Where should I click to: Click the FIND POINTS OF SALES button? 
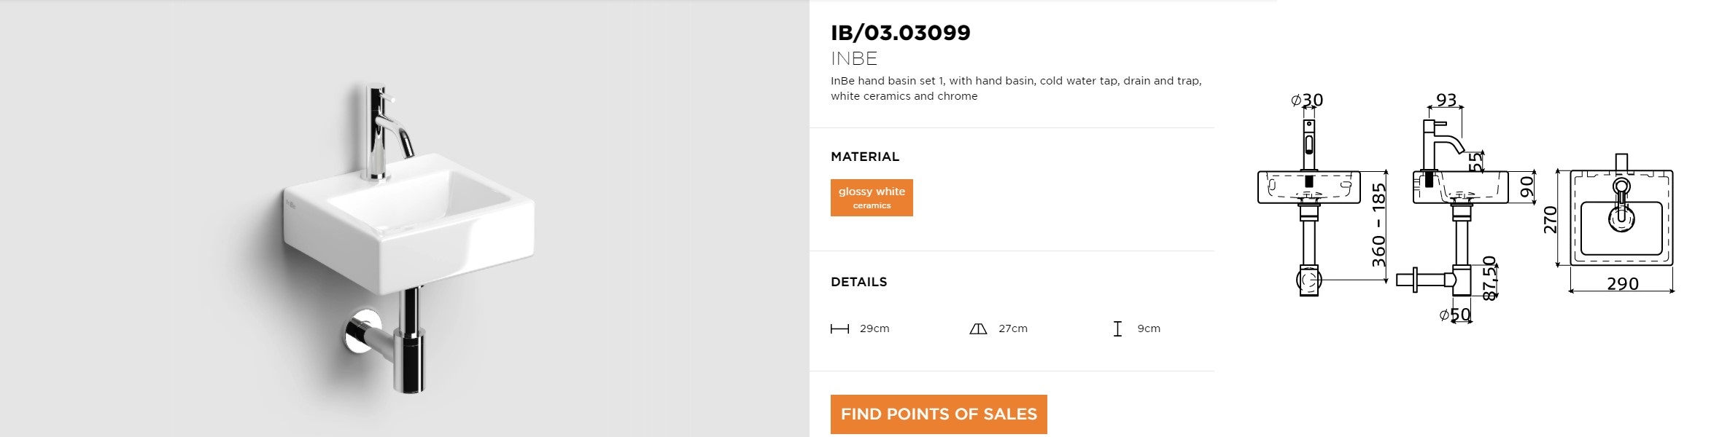coord(939,414)
